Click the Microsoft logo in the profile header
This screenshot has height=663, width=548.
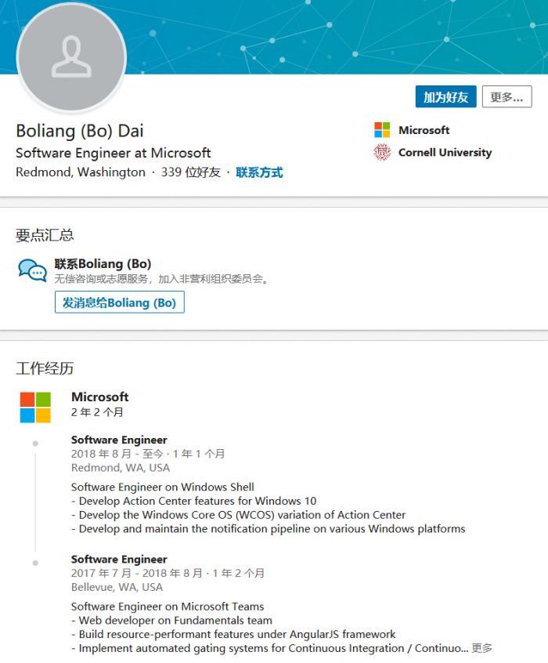pos(382,130)
